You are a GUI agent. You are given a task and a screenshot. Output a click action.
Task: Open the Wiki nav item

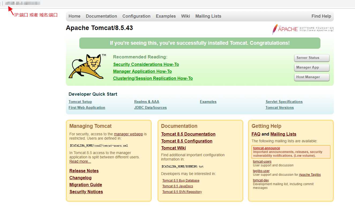185,16
